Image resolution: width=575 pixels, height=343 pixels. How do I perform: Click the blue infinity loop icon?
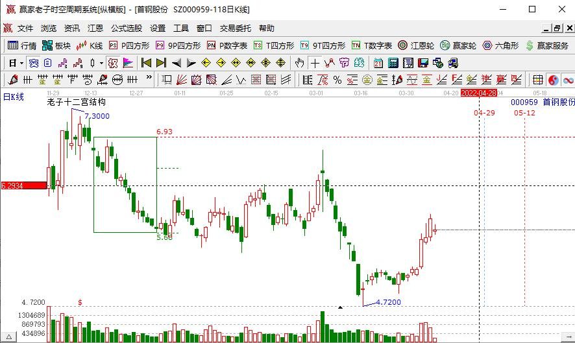569,80
